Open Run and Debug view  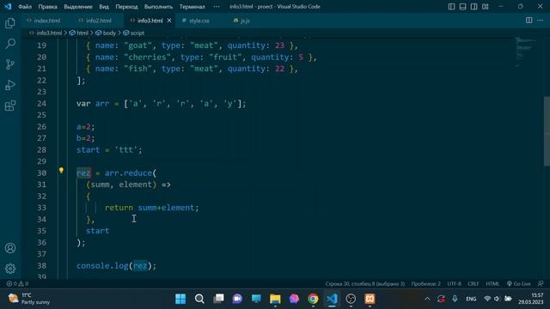tap(10, 85)
